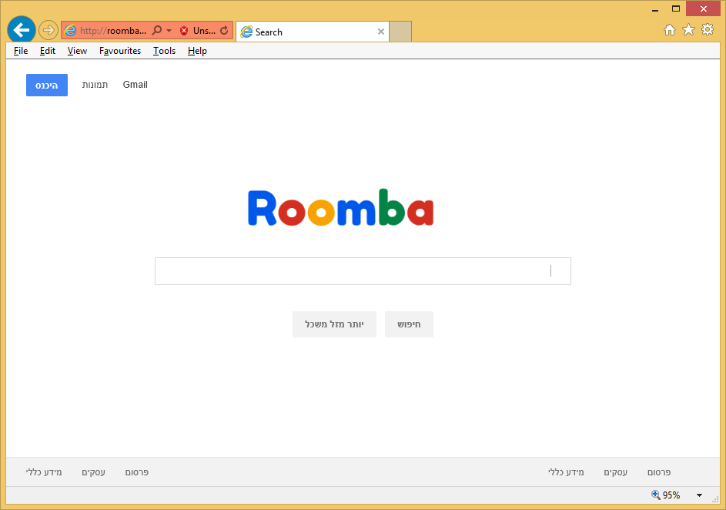Open the Tools menu

tap(164, 51)
